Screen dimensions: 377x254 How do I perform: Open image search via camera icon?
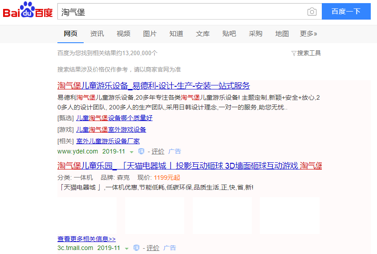point(312,12)
